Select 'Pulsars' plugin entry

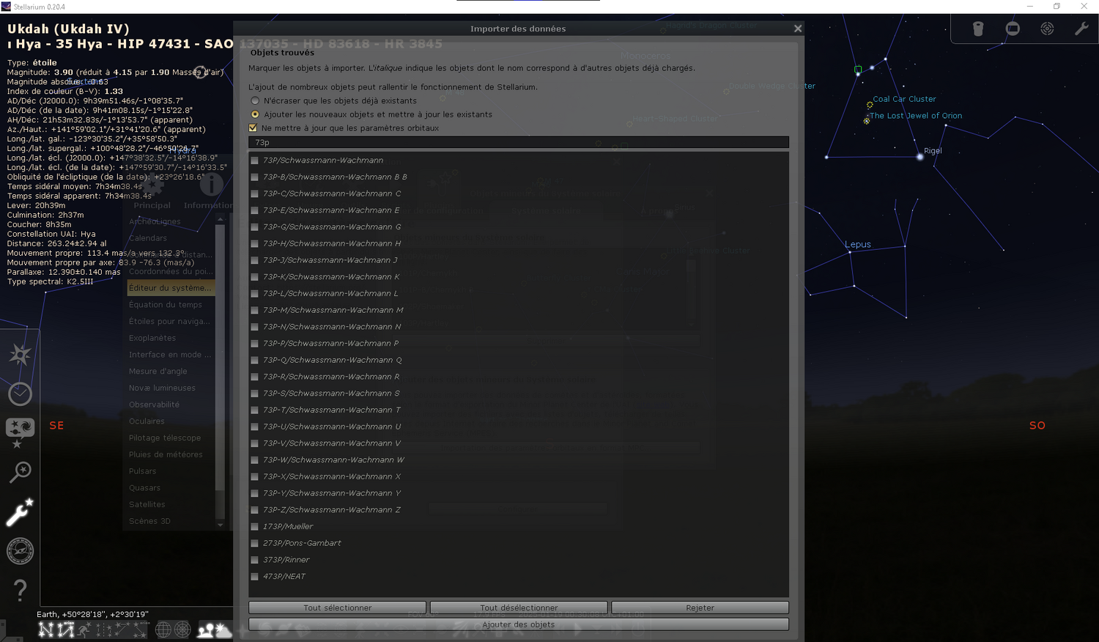point(171,471)
